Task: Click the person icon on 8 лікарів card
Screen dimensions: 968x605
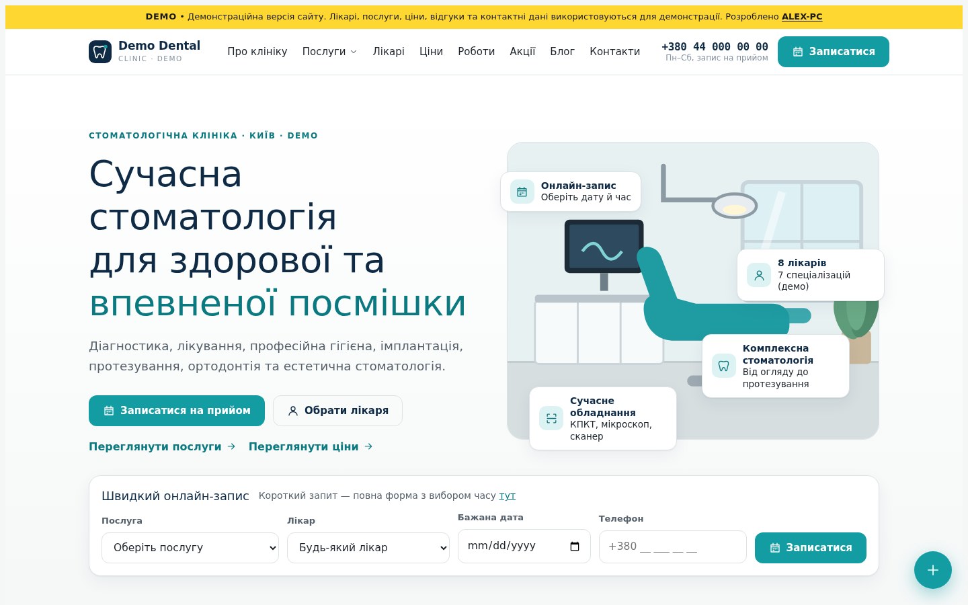Action: [759, 275]
